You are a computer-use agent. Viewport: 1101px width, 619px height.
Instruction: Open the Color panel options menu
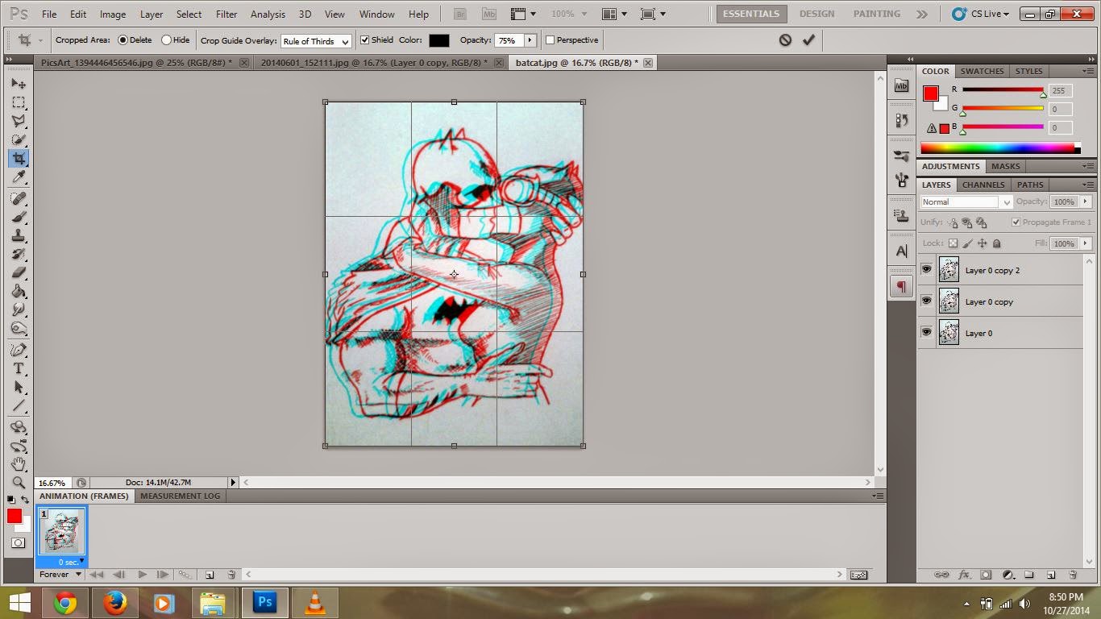tap(1090, 71)
